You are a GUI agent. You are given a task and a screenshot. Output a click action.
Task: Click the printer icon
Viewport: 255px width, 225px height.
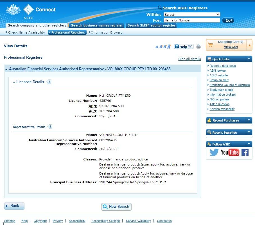198,47
